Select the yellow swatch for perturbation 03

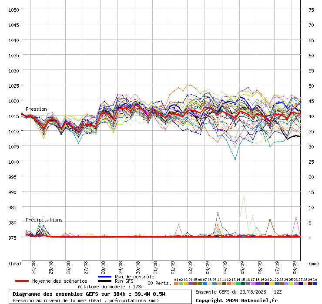pyautogui.click(x=186, y=284)
